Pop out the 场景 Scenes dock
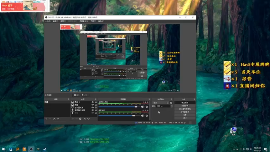 (69, 99)
